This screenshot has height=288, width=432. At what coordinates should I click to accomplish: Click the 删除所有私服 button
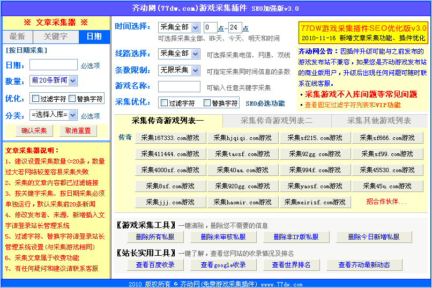point(152,237)
